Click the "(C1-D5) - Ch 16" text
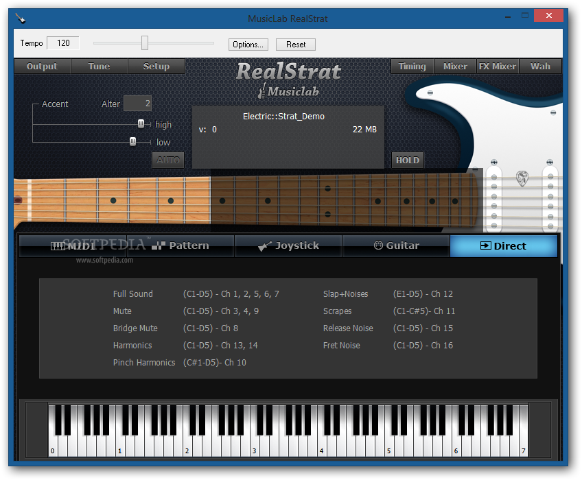 423,346
